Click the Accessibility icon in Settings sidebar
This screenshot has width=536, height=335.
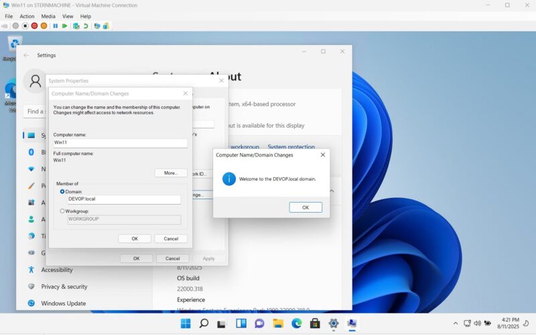click(31, 269)
